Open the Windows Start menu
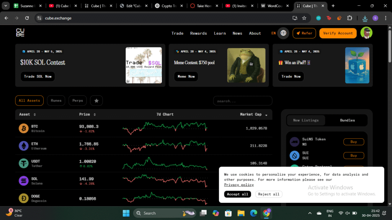The height and width of the screenshot is (220, 392). click(126, 213)
